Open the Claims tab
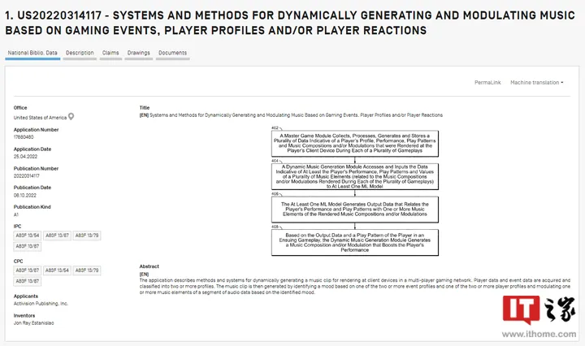 (x=110, y=54)
